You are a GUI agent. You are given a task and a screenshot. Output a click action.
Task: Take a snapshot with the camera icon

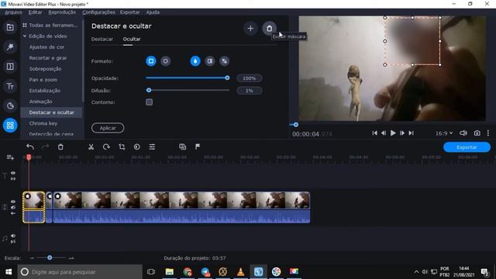pyautogui.click(x=477, y=133)
